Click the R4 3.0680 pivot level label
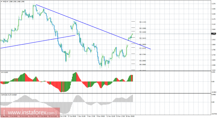 143,28
